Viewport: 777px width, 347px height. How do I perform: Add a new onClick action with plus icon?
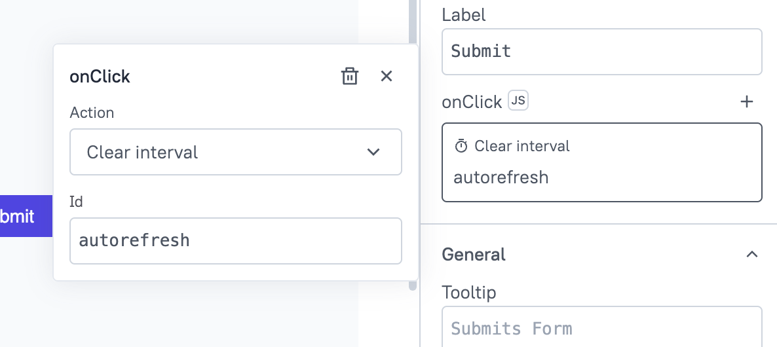coord(746,101)
